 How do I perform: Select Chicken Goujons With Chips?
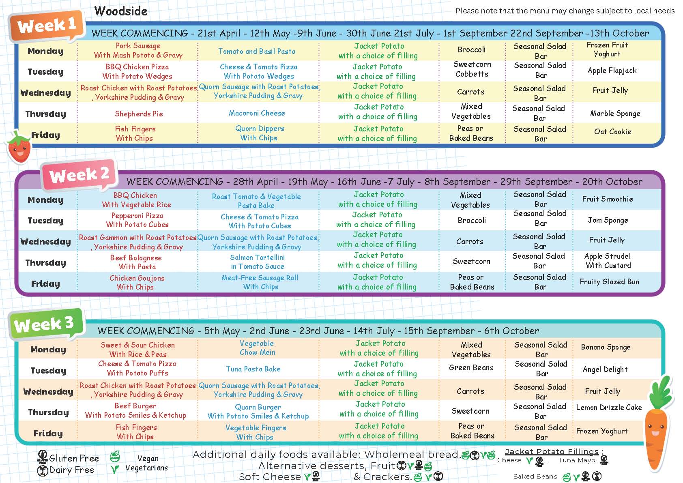136,282
